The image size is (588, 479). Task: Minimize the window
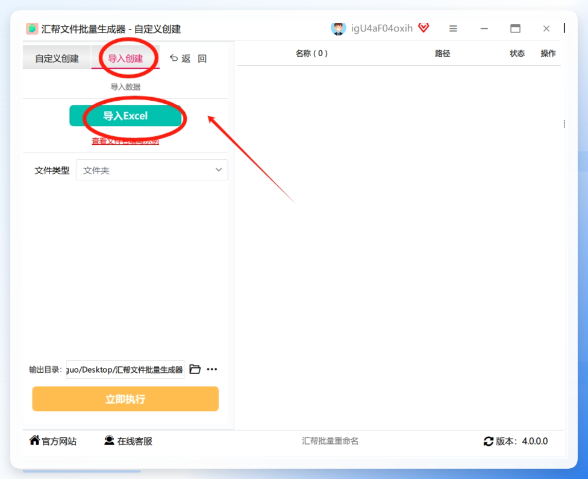pos(484,28)
